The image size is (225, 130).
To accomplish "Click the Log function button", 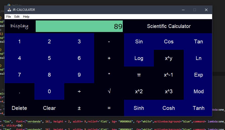I will pyautogui.click(x=139, y=58).
